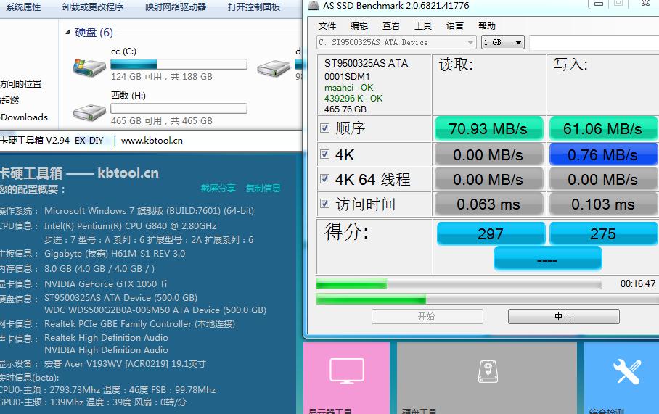
Task: Click the 0.103 ms write access time
Action: click(603, 204)
